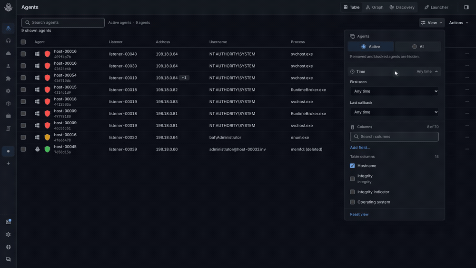Open the View dropdown button
The width and height of the screenshot is (476, 268).
(432, 23)
